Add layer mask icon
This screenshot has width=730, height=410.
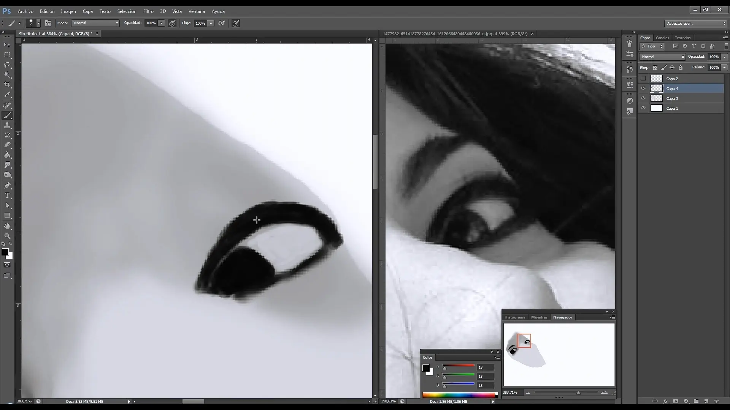click(x=676, y=401)
